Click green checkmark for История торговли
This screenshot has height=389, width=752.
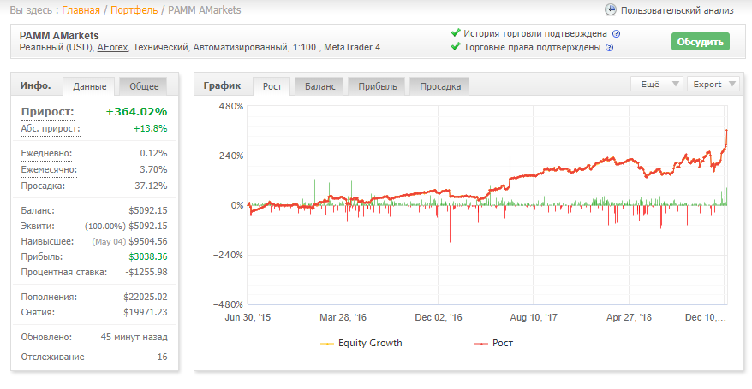point(455,33)
